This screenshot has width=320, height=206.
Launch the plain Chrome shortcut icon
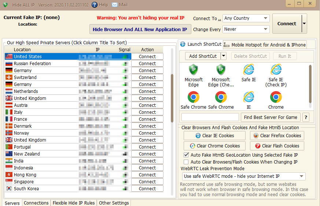276,97
